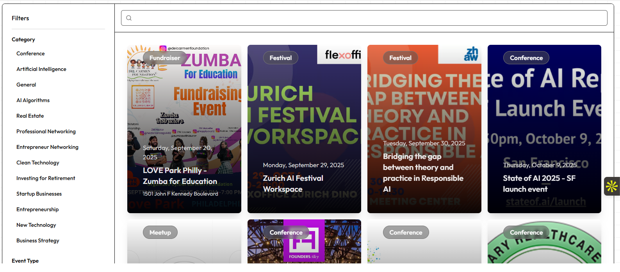Open State of AI 2025 SF launch event

[x=539, y=184]
